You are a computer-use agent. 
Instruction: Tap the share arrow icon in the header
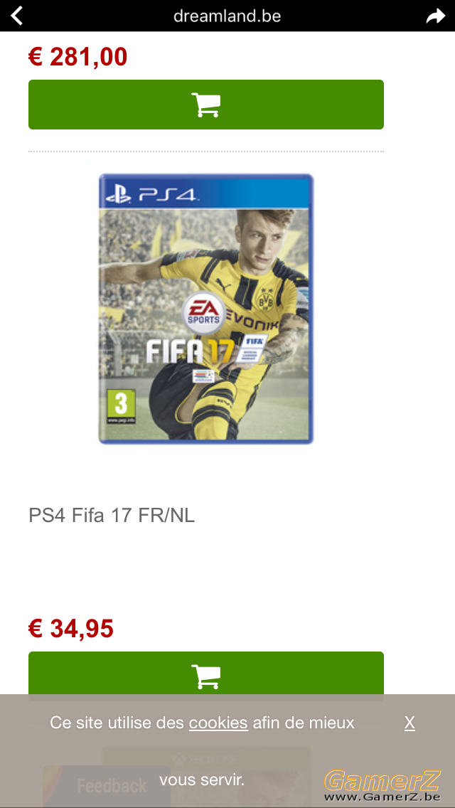click(x=435, y=16)
